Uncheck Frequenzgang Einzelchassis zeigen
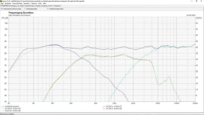Screen dimensions: 204x115 click(x=2, y=9)
